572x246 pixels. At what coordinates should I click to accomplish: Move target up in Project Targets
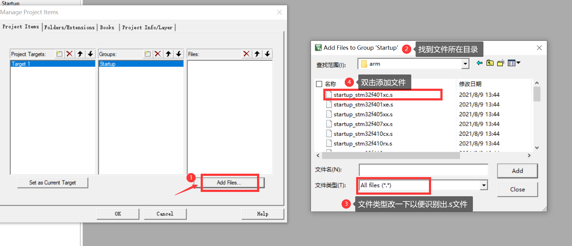(80, 54)
